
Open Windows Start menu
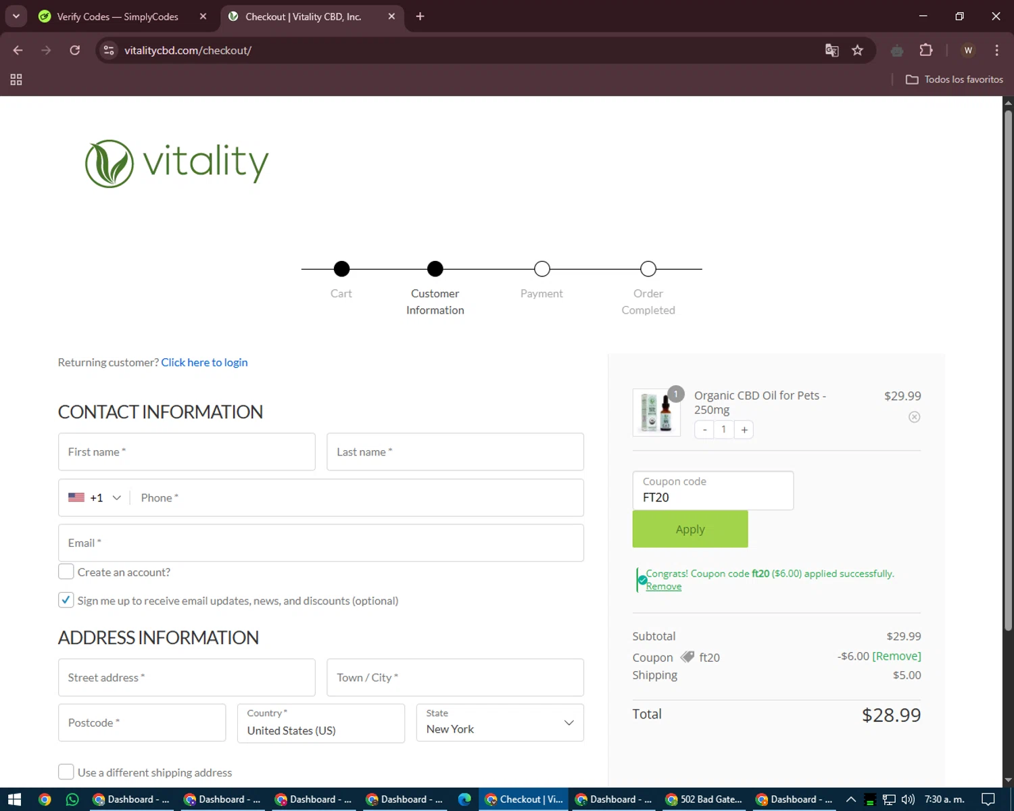coord(14,800)
